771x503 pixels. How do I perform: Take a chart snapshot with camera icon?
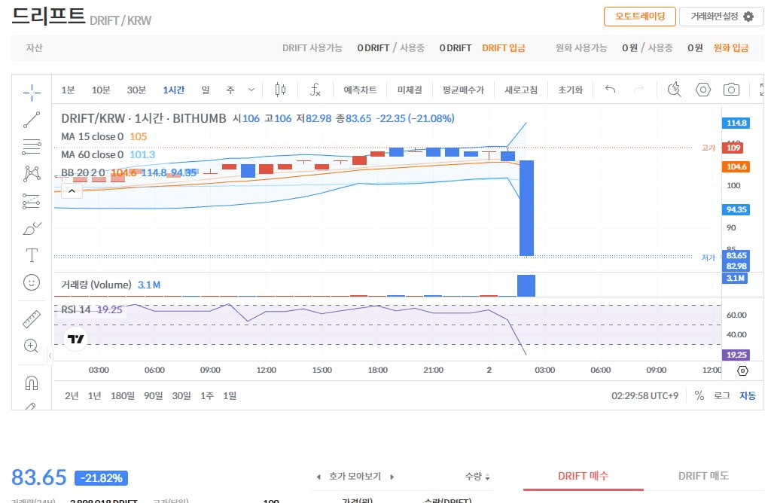(x=730, y=90)
